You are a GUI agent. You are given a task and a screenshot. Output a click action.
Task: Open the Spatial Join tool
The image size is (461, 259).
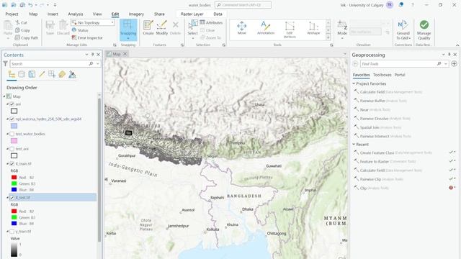coord(370,127)
